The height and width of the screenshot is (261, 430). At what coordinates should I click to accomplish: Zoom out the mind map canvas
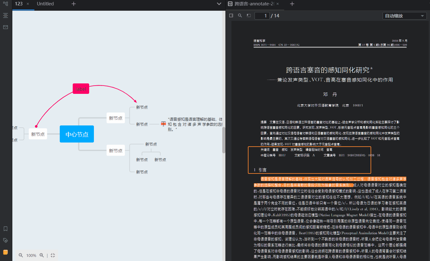21,255
